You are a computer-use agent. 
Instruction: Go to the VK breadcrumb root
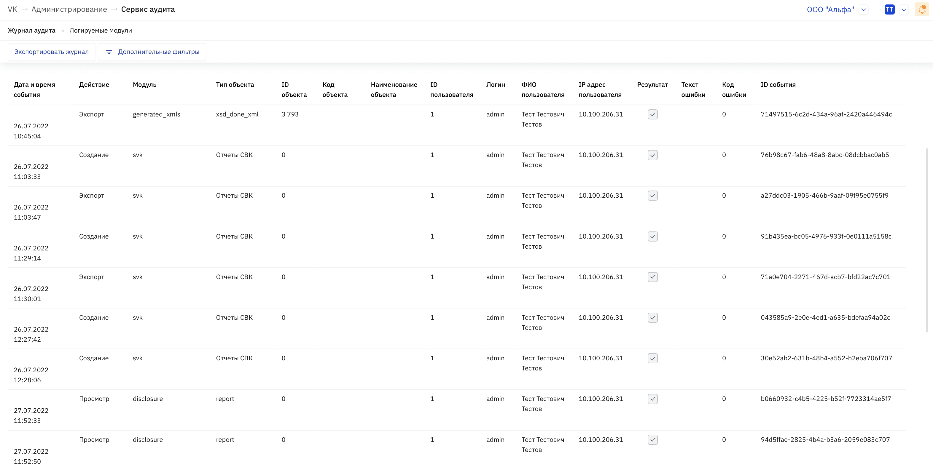(x=12, y=9)
